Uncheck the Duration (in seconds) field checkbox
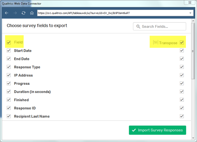 pyautogui.click(x=9, y=91)
